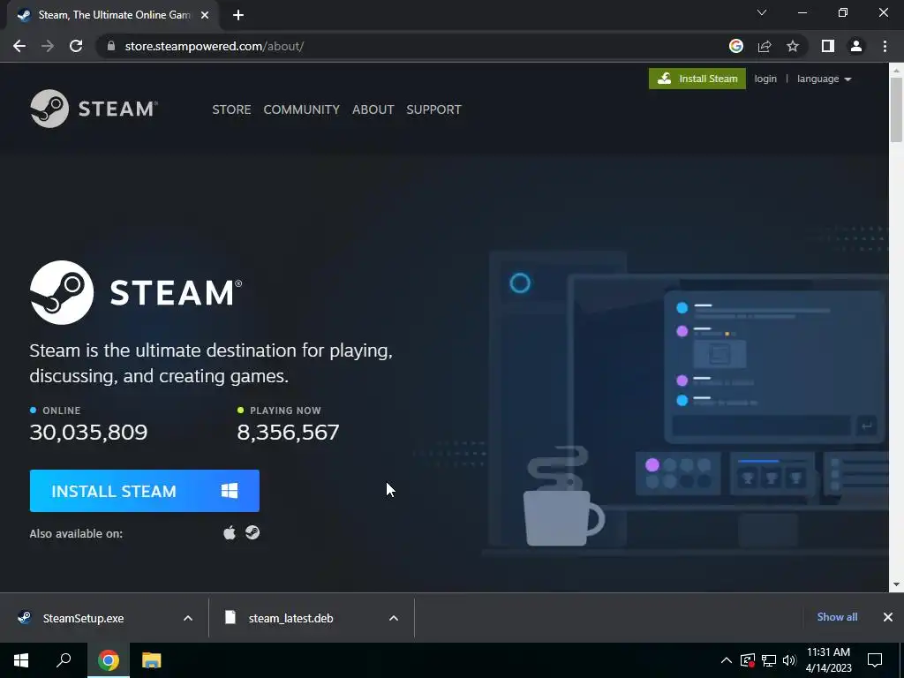This screenshot has width=904, height=678.
Task: Open the Chrome three-dot menu
Action: [885, 46]
